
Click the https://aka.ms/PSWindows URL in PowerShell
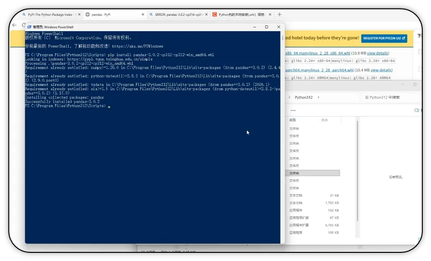click(138, 47)
